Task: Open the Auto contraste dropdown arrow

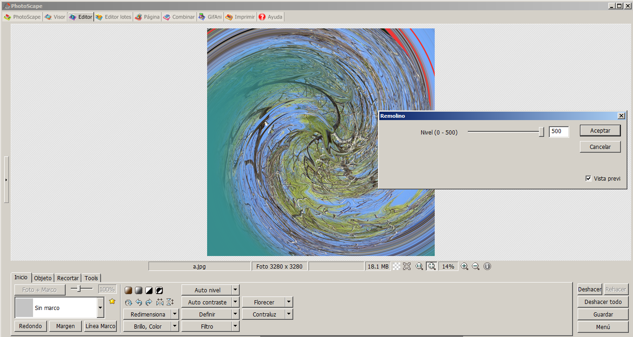Action: click(x=235, y=302)
